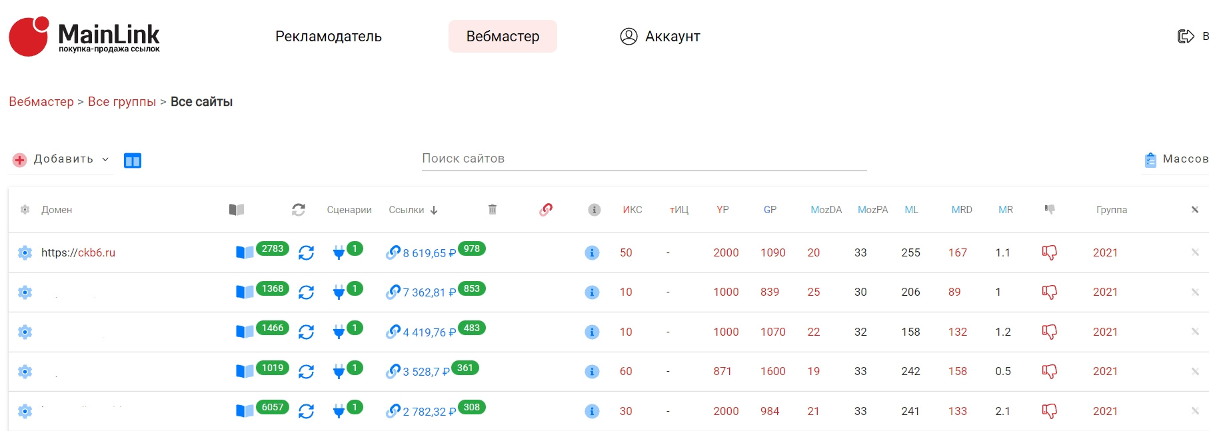Click the MainLink logo
1209x431 pixels.
[x=85, y=37]
